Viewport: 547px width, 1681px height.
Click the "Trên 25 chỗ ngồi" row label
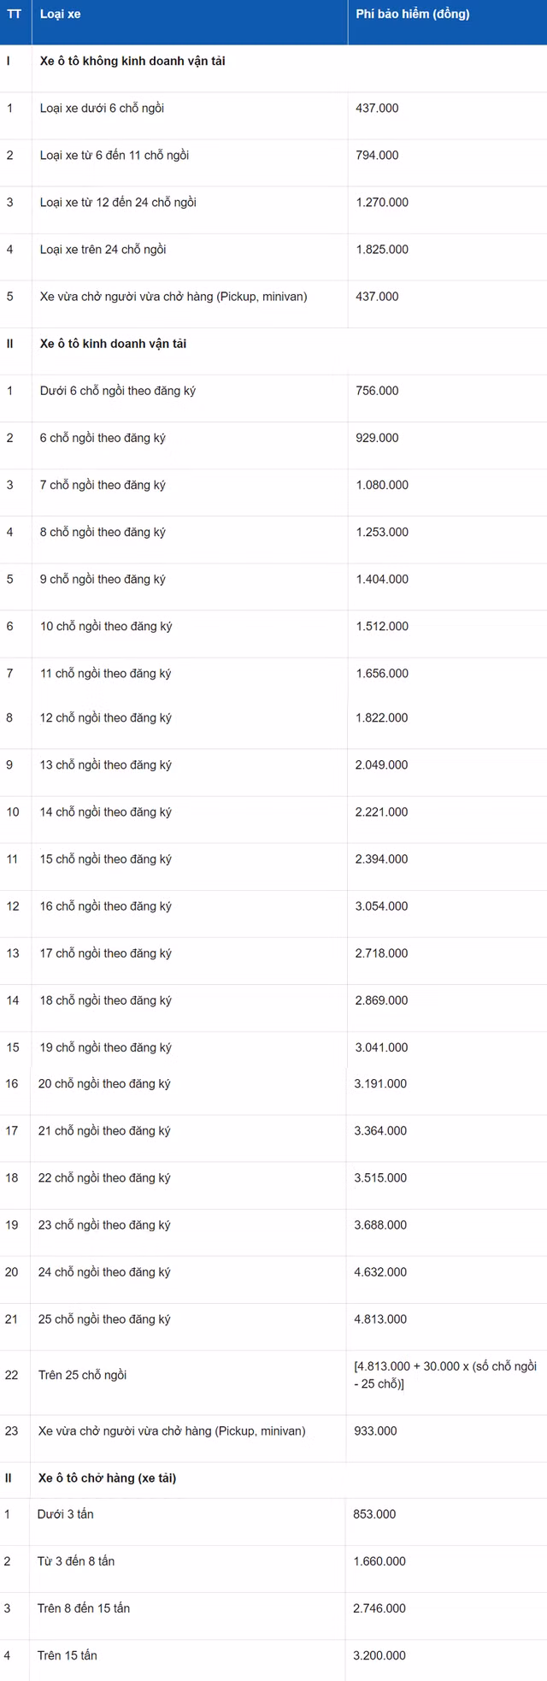point(82,1375)
